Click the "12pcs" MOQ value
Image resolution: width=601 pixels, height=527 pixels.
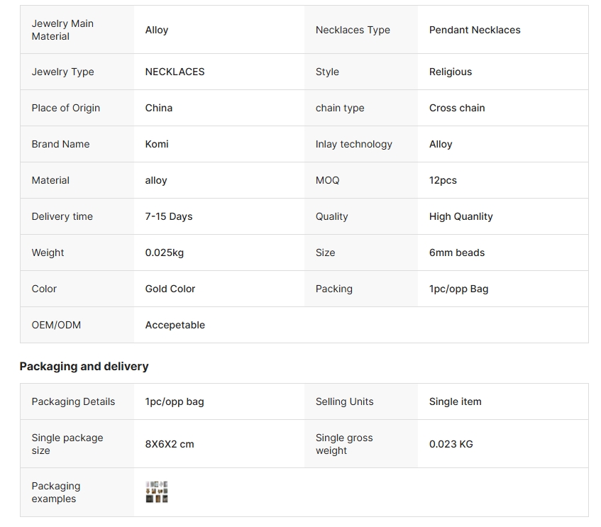click(443, 180)
